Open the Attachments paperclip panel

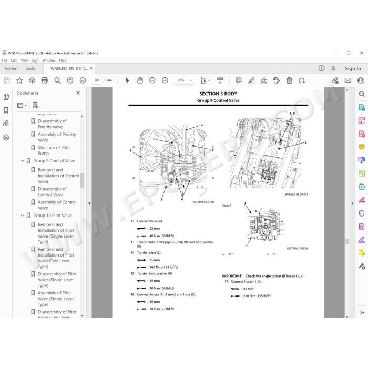[x=6, y=124]
